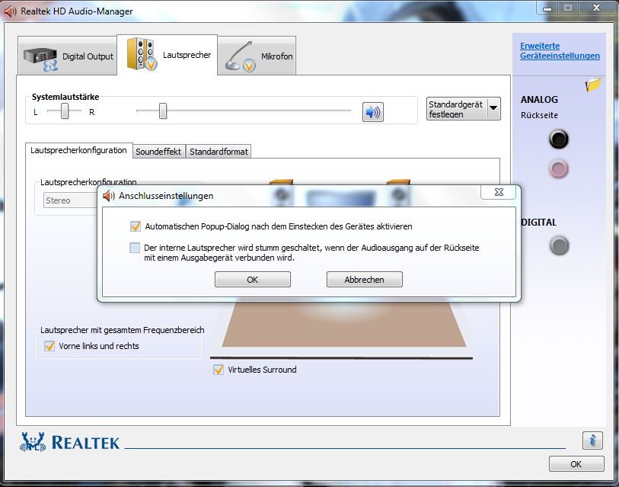Open Erweiterte Geräteeinstellungen link
Image resolution: width=619 pixels, height=487 pixels.
560,50
